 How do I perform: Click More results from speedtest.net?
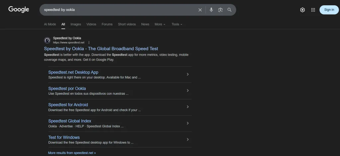[72, 153]
